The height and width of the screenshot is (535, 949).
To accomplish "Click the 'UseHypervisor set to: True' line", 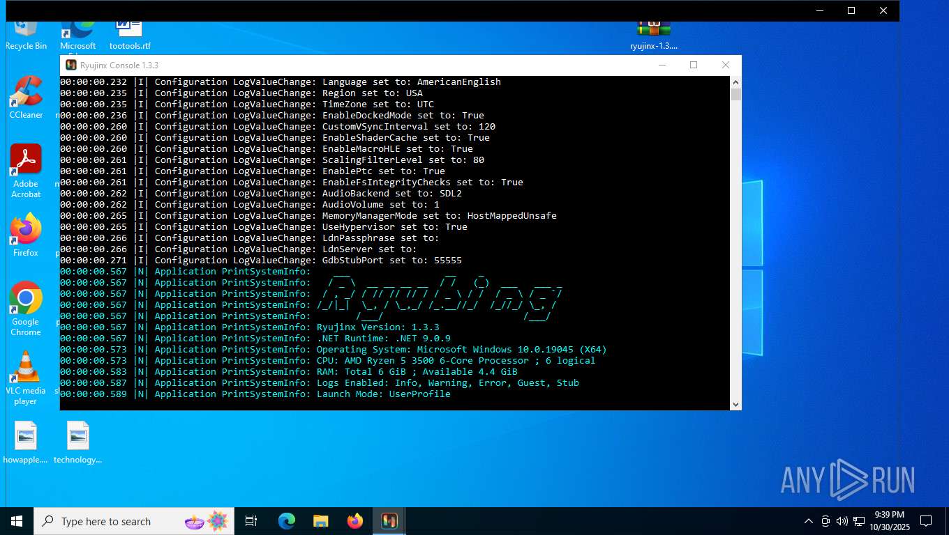I will click(264, 227).
